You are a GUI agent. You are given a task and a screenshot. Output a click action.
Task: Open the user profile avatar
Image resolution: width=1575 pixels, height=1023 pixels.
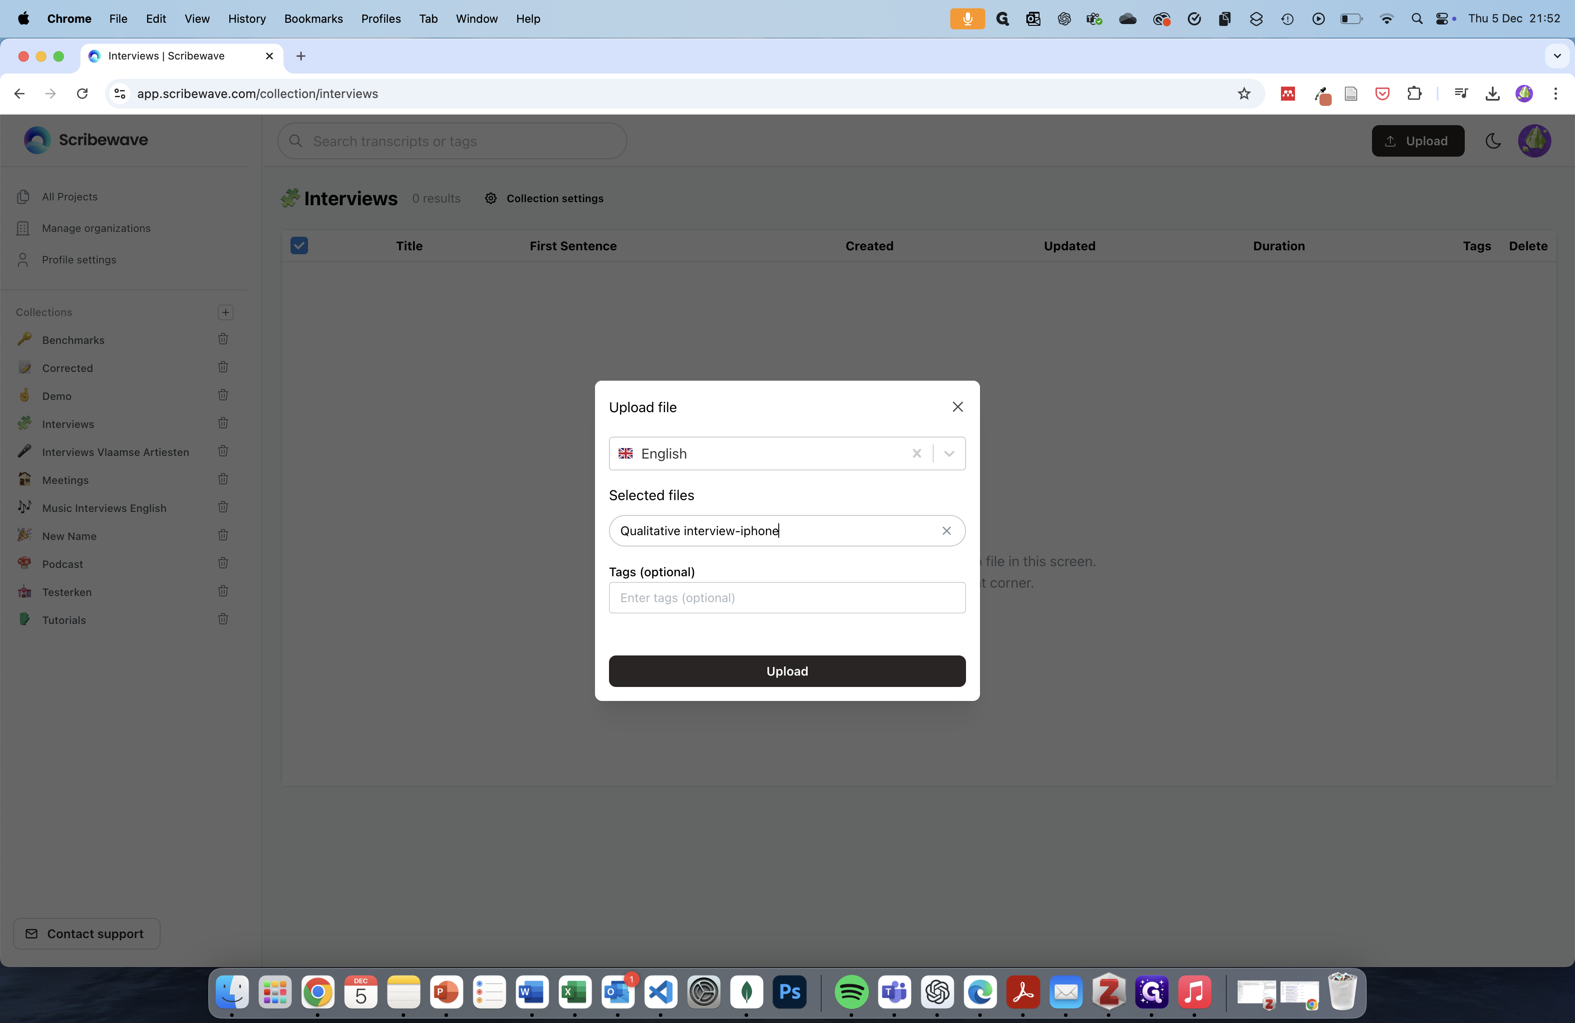[x=1534, y=141]
